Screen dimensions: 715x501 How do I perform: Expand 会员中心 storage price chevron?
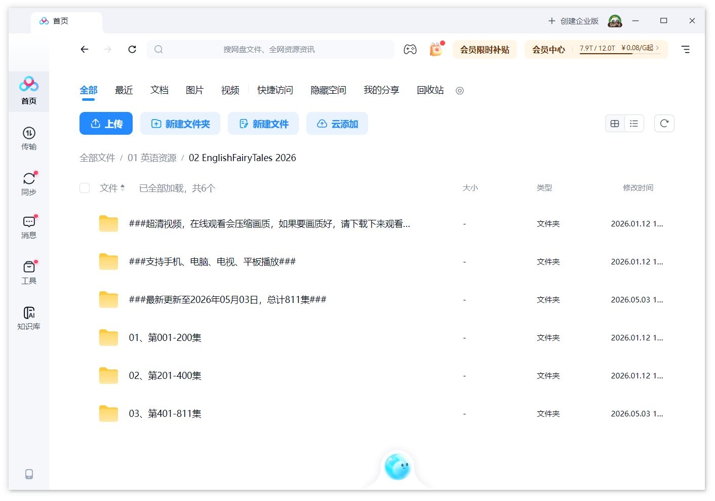pyautogui.click(x=658, y=48)
